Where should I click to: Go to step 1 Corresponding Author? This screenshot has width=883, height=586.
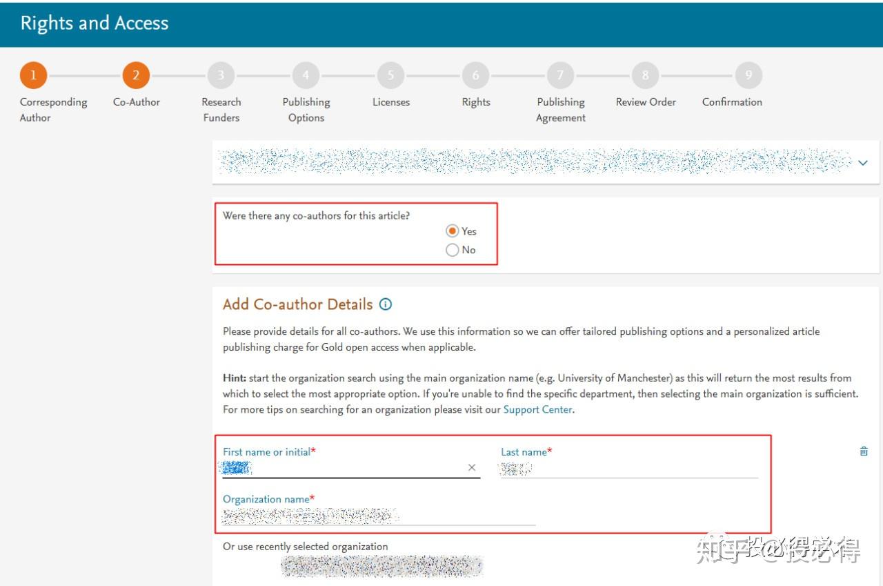click(x=33, y=75)
